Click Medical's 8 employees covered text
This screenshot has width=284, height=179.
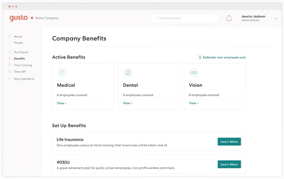point(72,95)
